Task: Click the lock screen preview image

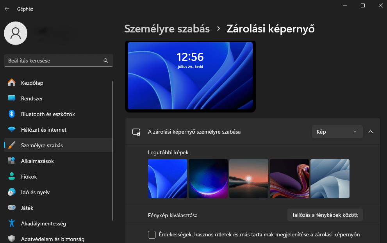Action: coord(190,76)
